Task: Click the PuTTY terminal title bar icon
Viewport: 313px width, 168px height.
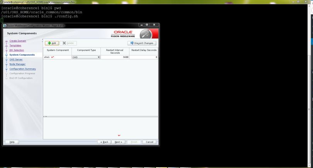Action: click(2, 2)
